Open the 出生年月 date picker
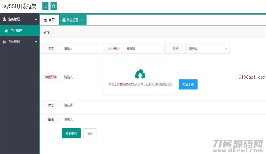The width and height of the screenshot is (266, 154). click(x=143, y=49)
